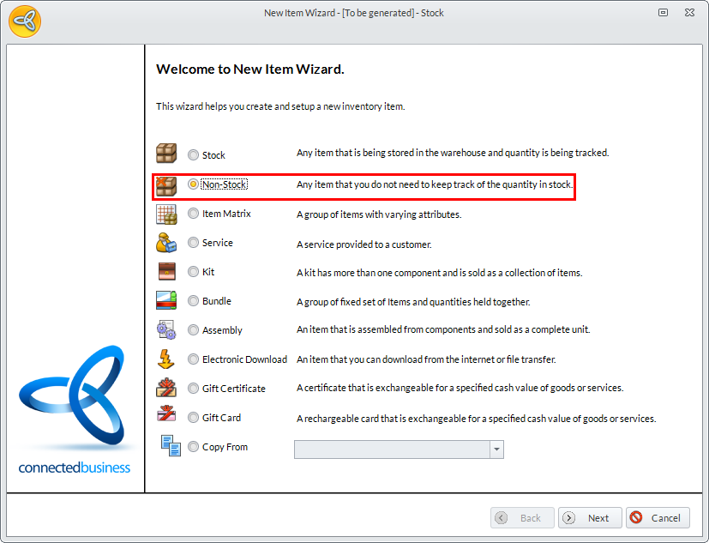Click the Kit description about collection of items
This screenshot has height=543, width=709.
point(440,273)
